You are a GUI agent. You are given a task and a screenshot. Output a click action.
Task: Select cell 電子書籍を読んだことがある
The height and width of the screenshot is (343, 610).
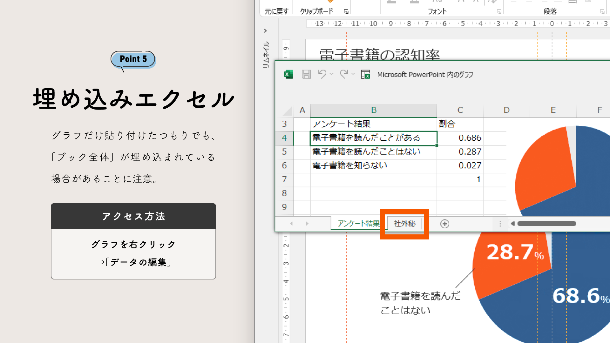(x=374, y=138)
